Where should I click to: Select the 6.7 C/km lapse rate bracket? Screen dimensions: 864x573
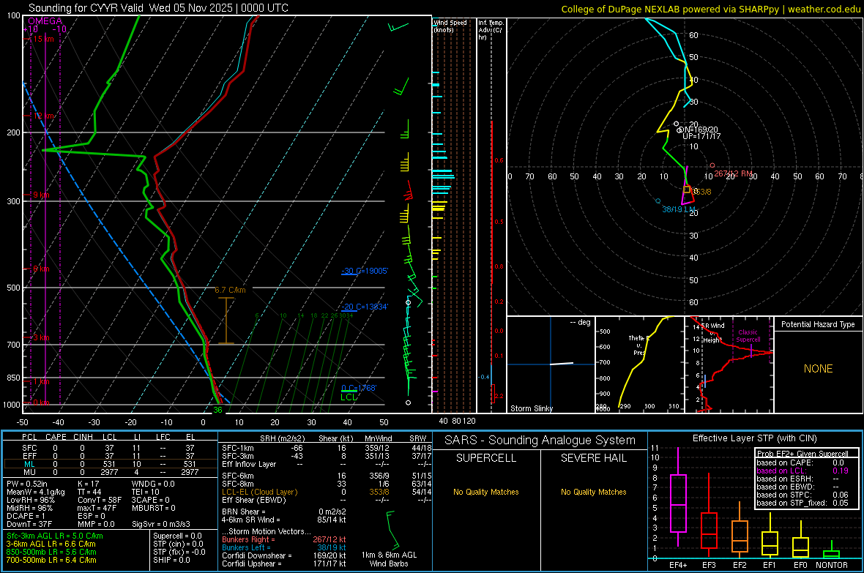pos(226,321)
